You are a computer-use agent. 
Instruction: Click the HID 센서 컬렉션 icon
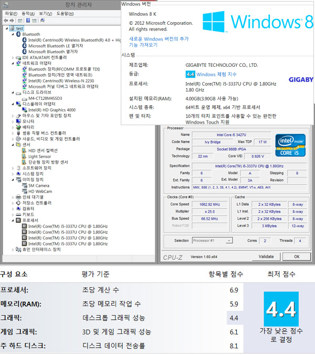tap(24, 151)
